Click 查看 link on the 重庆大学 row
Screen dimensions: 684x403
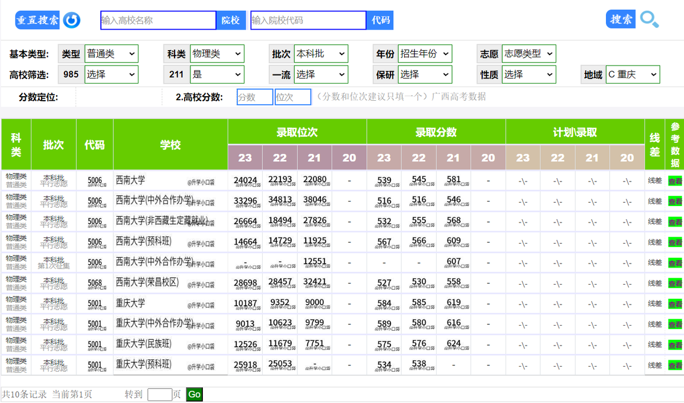(674, 303)
